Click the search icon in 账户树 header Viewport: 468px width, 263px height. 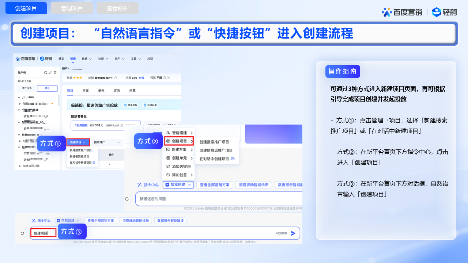[46, 73]
